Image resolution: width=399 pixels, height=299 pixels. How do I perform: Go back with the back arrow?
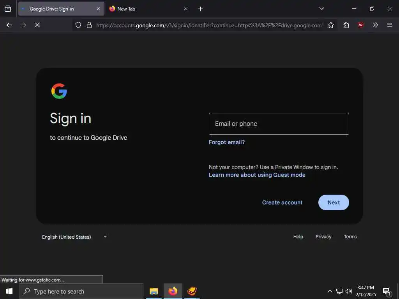9,25
